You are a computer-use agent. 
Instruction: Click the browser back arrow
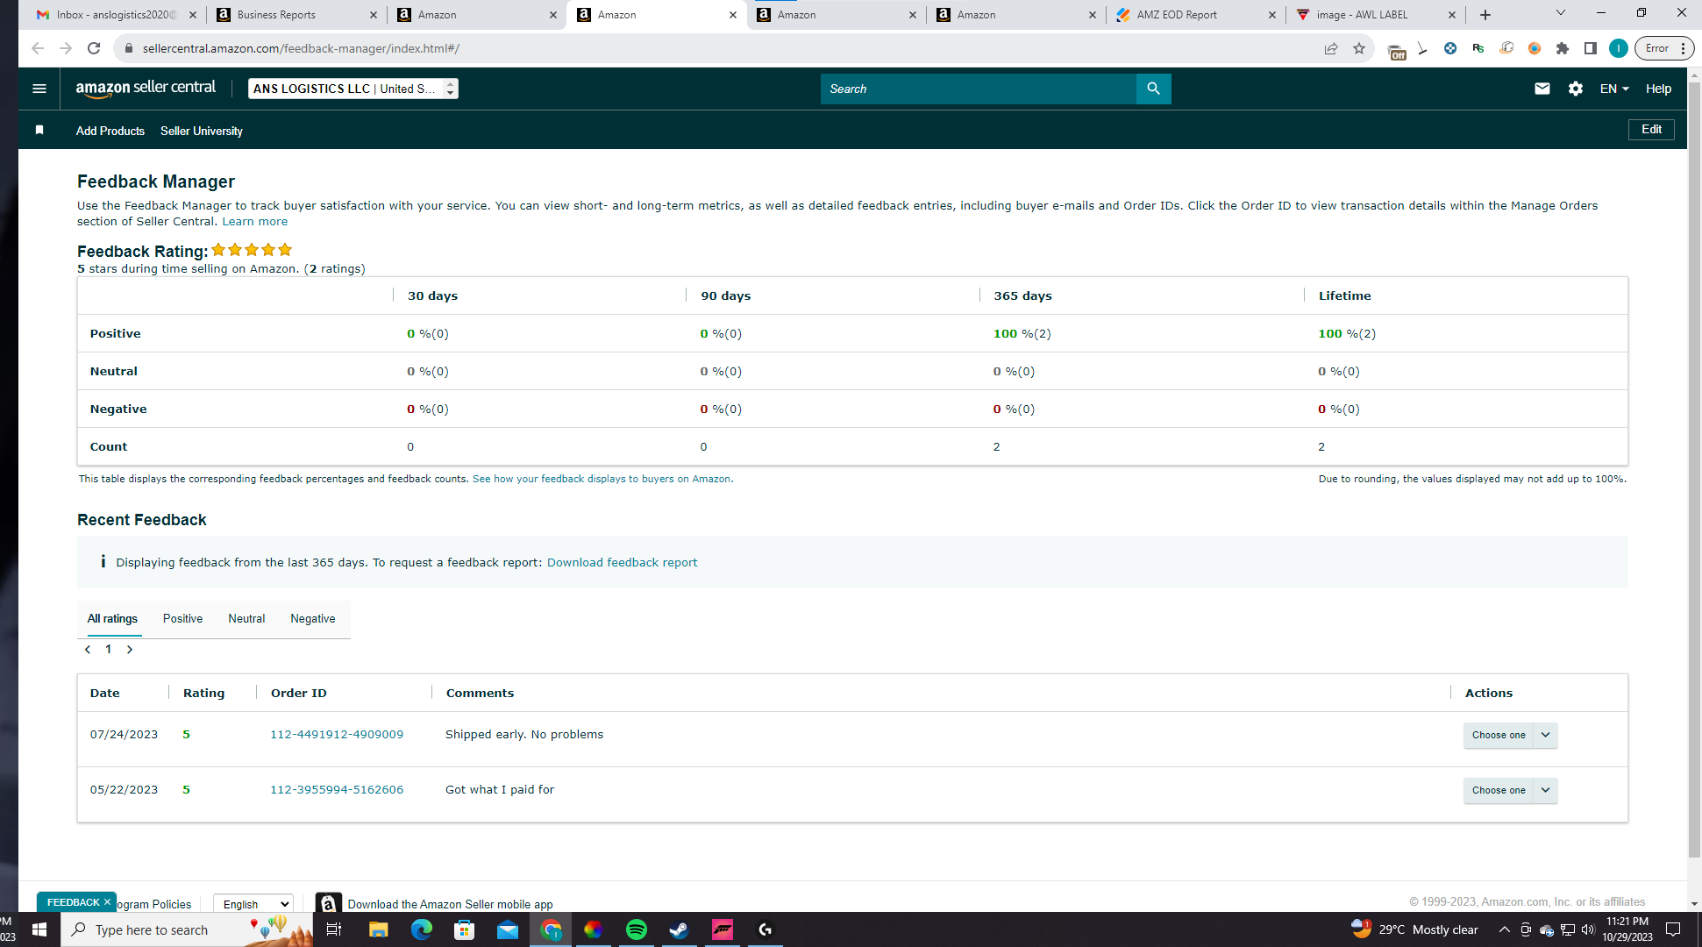38,48
